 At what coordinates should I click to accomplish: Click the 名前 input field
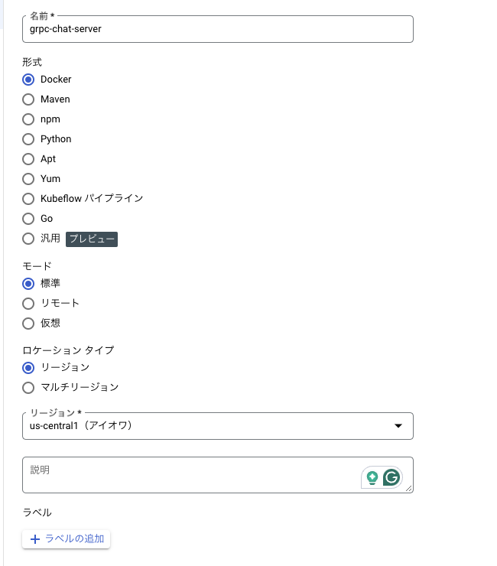pyautogui.click(x=217, y=29)
